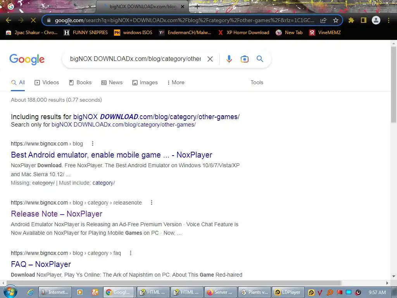Open the media player taskbar icon

point(80,292)
